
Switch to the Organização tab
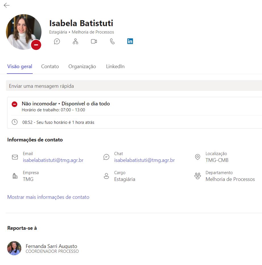82,66
